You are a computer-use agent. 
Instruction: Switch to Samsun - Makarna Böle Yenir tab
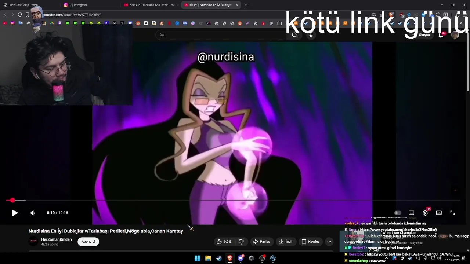(x=151, y=5)
